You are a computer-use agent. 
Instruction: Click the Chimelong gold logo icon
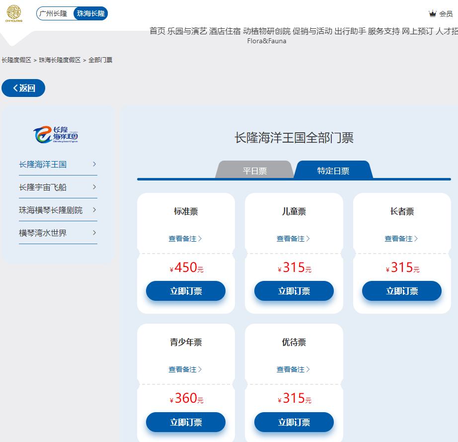(x=14, y=13)
